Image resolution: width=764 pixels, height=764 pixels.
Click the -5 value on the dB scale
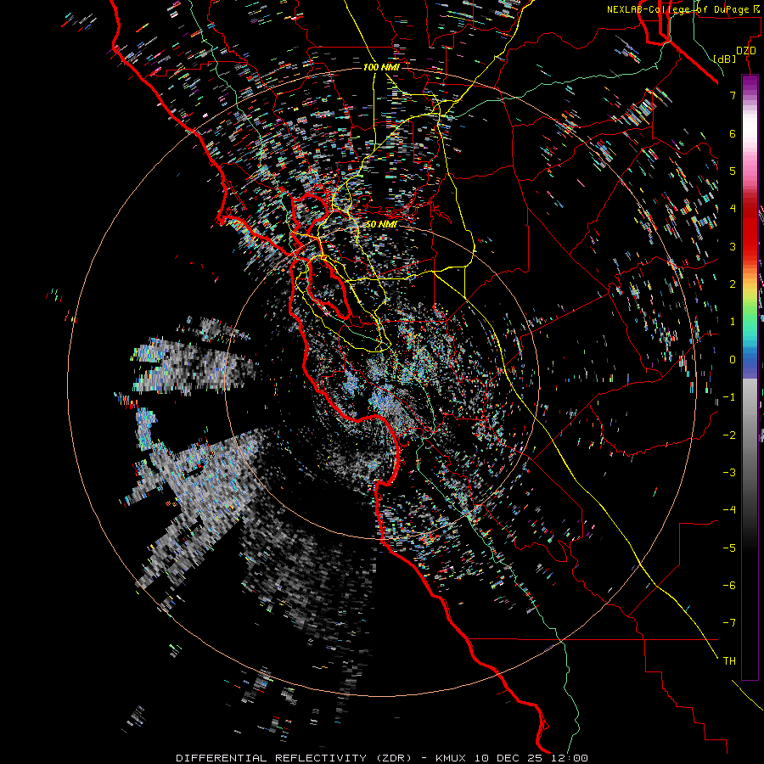[729, 548]
